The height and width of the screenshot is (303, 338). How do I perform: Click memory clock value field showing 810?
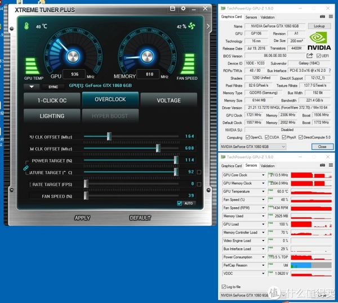pyautogui.click(x=148, y=74)
